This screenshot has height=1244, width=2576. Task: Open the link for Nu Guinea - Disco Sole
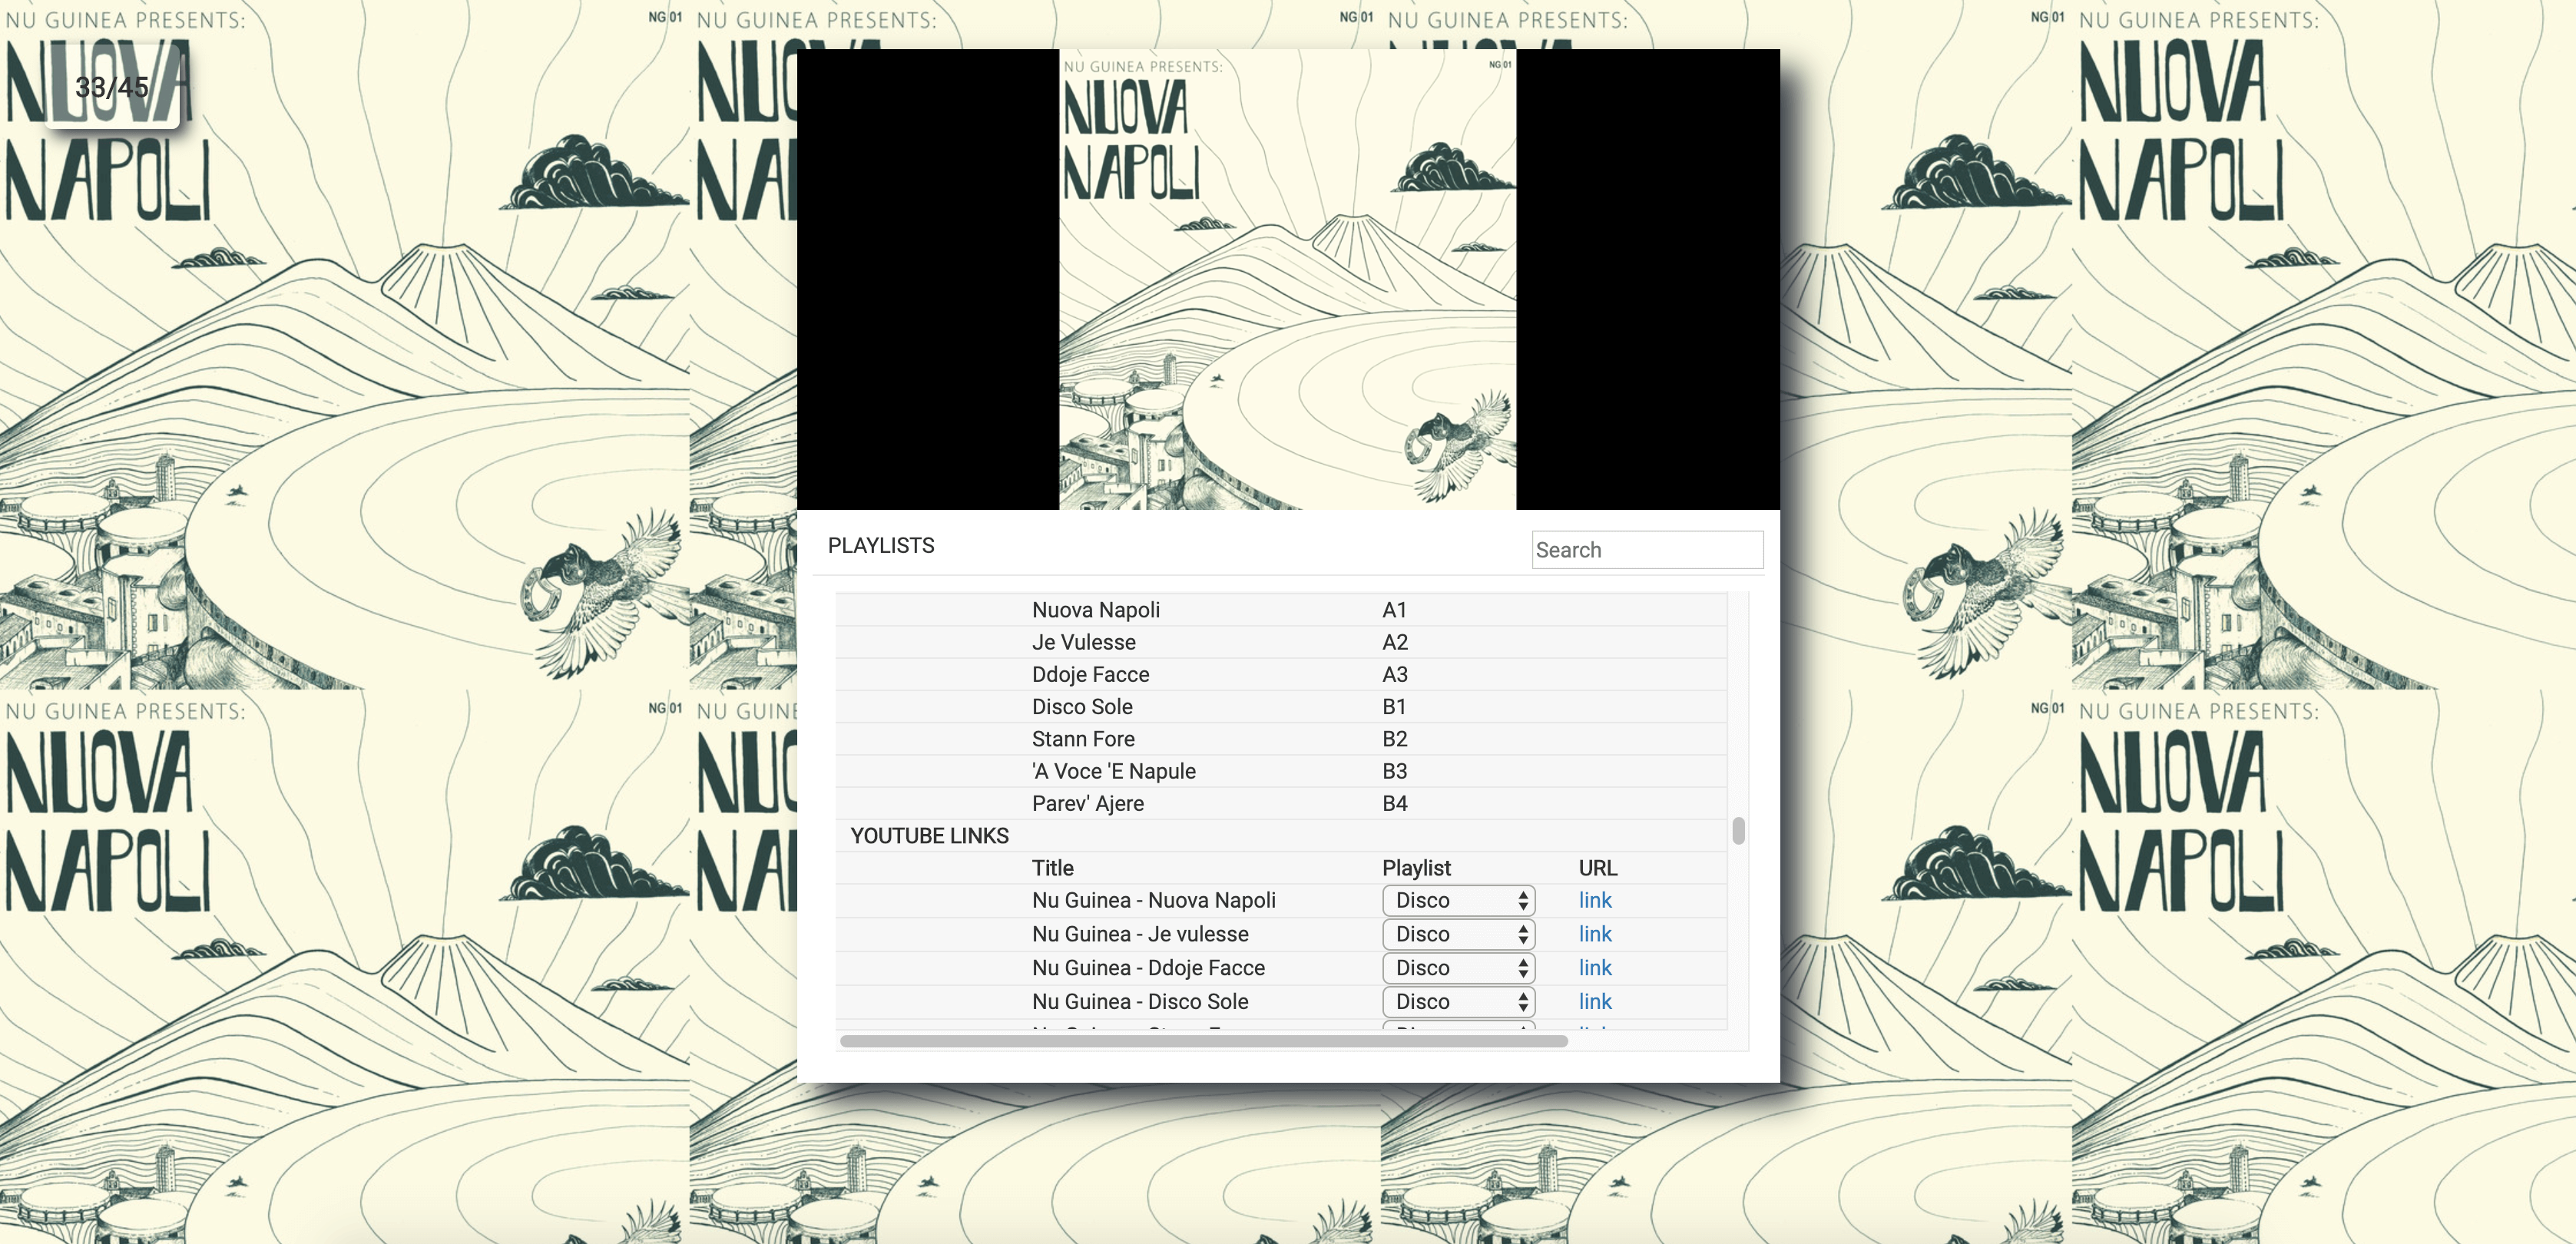[1595, 1002]
